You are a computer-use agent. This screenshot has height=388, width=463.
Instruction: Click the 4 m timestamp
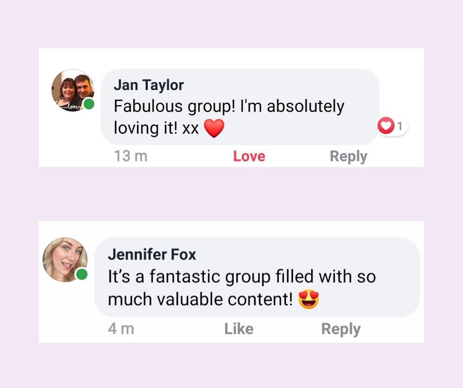[121, 329]
